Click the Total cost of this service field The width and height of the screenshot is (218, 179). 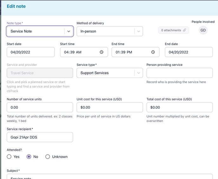click(x=179, y=107)
